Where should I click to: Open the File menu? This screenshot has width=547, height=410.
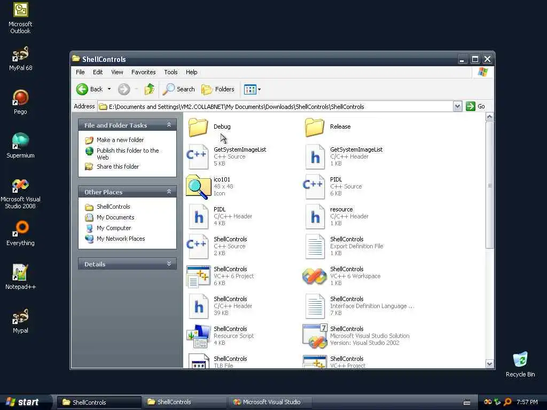(x=80, y=72)
